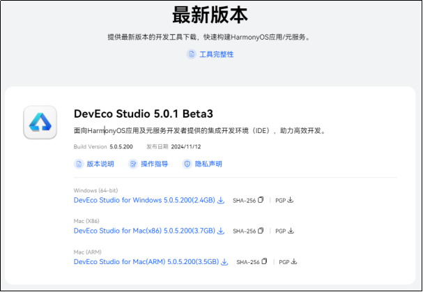Open the 隐私声明 link text

click(x=208, y=164)
